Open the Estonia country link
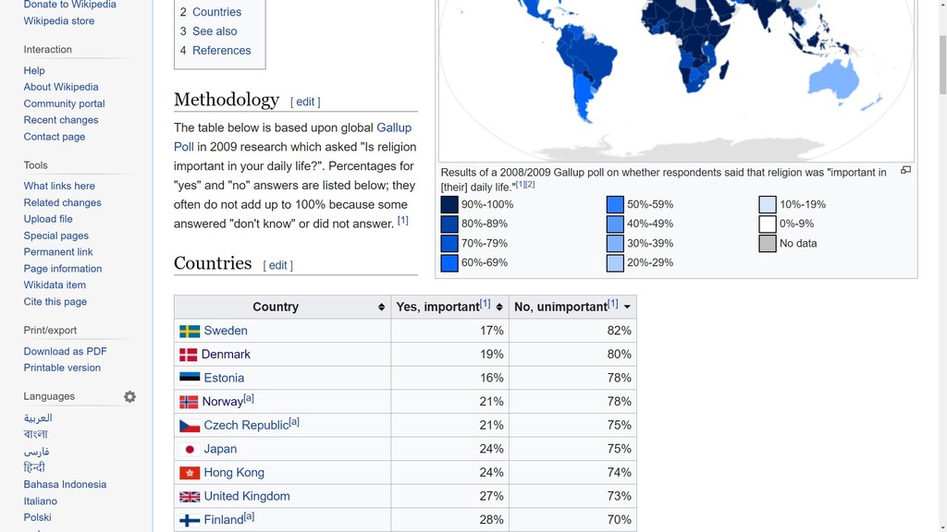 pos(224,378)
